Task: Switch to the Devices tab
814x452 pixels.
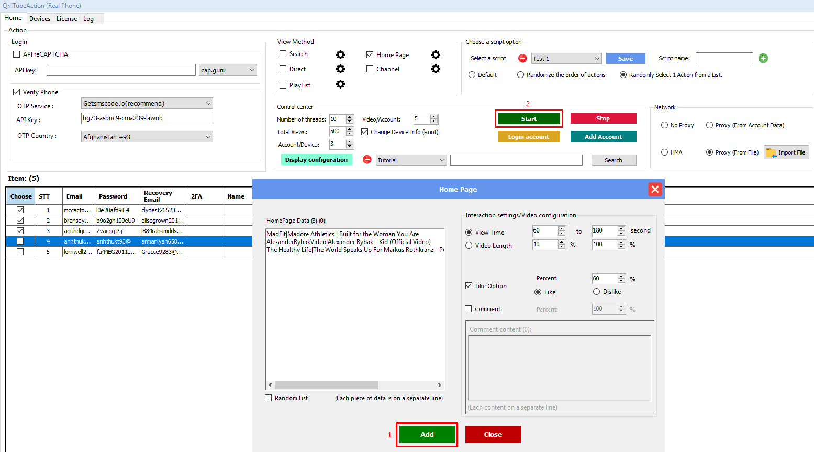Action: point(40,18)
